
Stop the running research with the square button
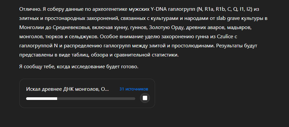[145, 98]
